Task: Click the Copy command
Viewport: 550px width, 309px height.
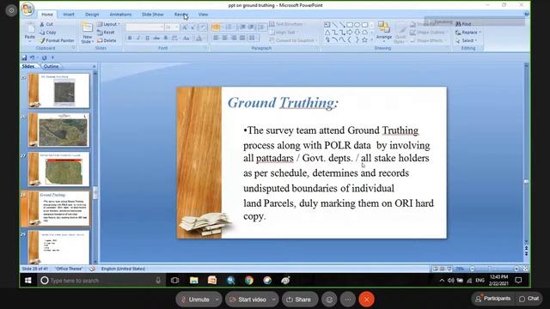Action: (48, 33)
